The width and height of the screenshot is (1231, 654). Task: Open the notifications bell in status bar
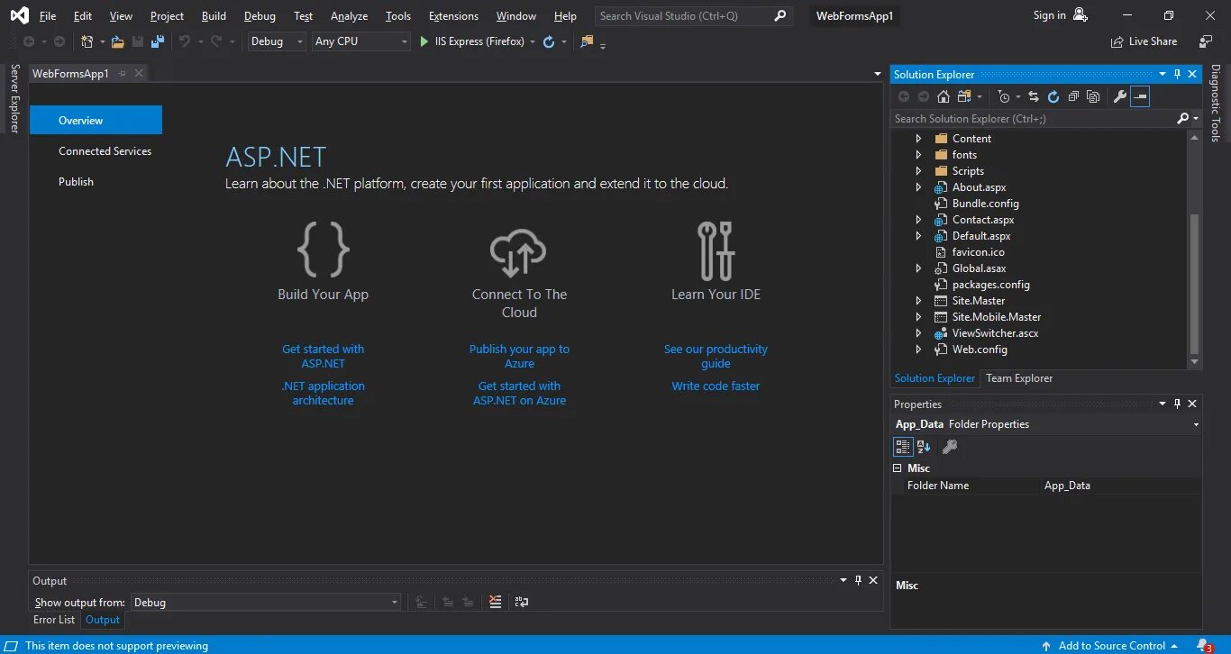(x=1204, y=646)
